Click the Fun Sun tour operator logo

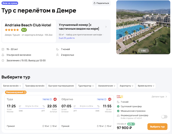pyautogui.click(x=120, y=97)
